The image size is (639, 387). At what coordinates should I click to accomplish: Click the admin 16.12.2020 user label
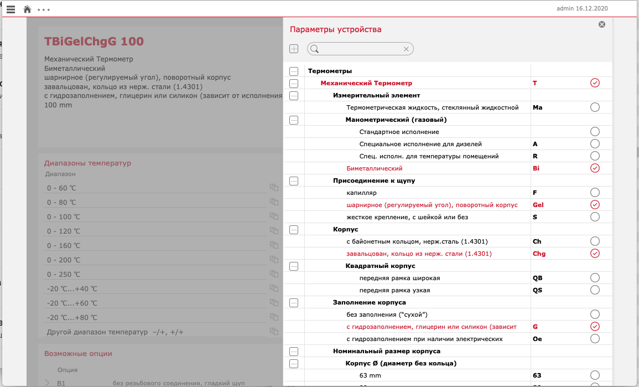coord(582,8)
